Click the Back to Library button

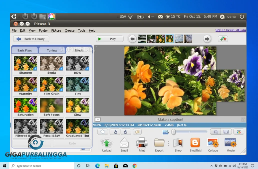pos(31,39)
